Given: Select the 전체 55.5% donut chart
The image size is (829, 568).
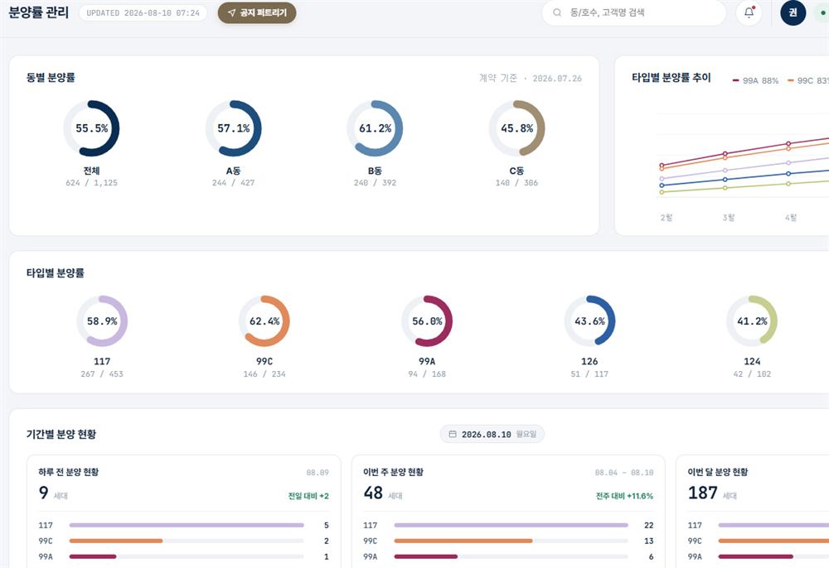Looking at the screenshot, I should (x=91, y=128).
